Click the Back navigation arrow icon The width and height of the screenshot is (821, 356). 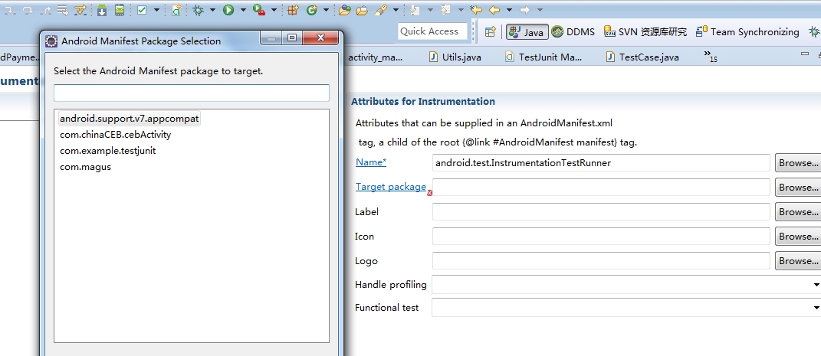pyautogui.click(x=494, y=9)
